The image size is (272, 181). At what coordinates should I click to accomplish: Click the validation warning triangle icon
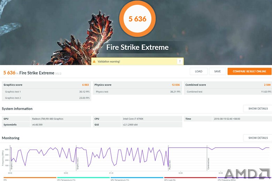click(94, 62)
